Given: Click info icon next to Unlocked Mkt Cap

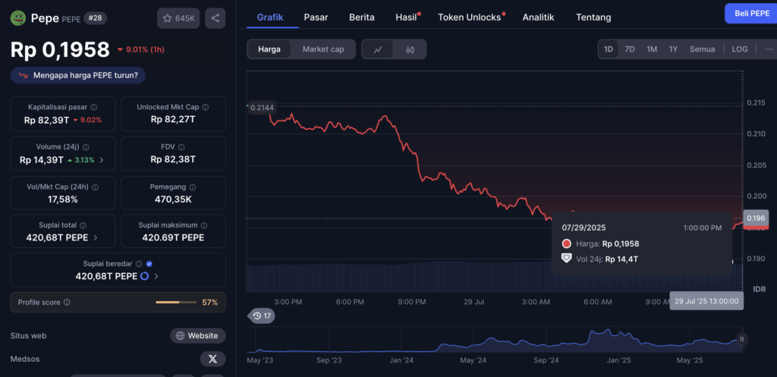Looking at the screenshot, I should click(x=205, y=107).
